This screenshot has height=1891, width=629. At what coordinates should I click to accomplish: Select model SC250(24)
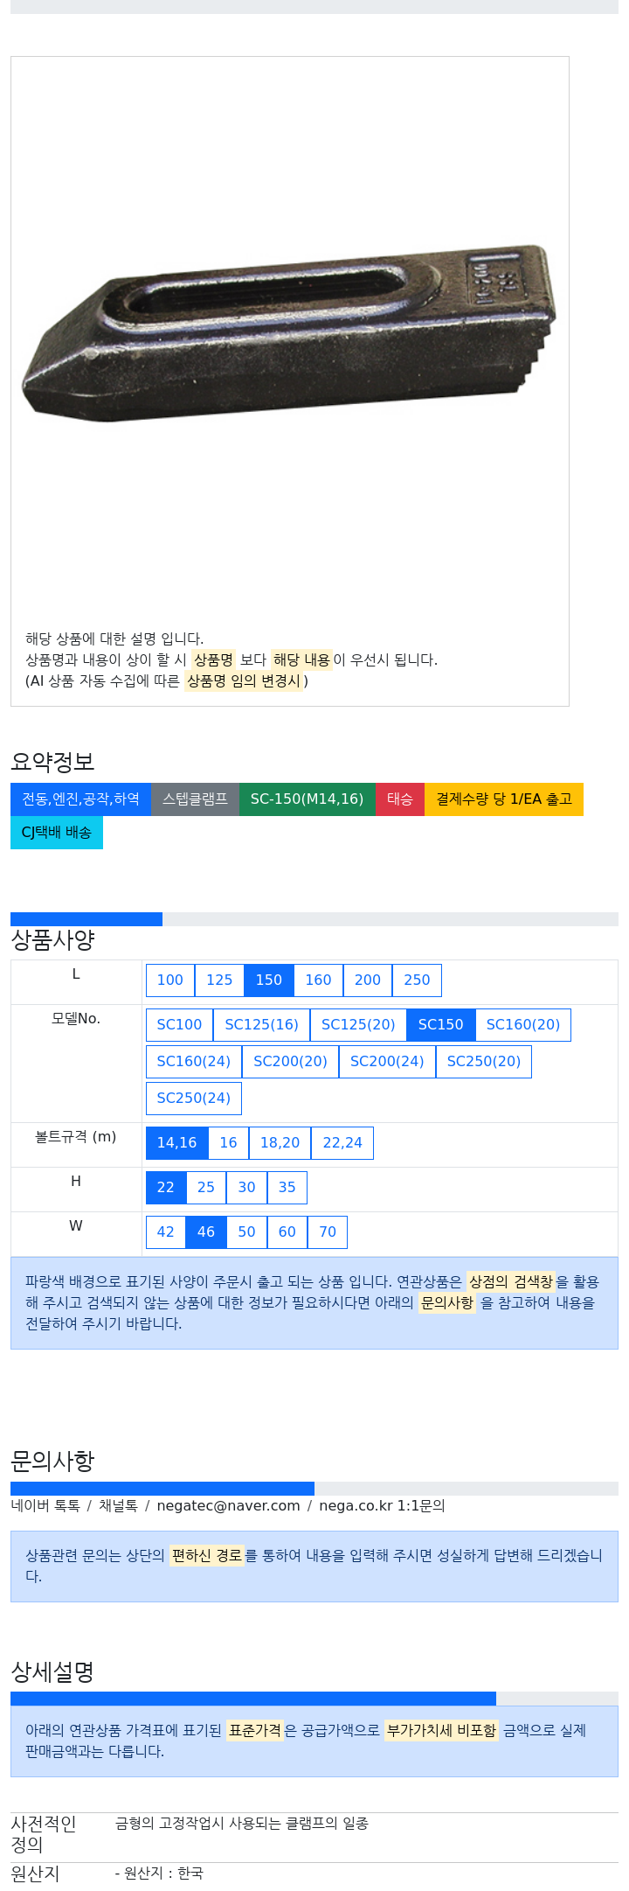[x=194, y=1098]
